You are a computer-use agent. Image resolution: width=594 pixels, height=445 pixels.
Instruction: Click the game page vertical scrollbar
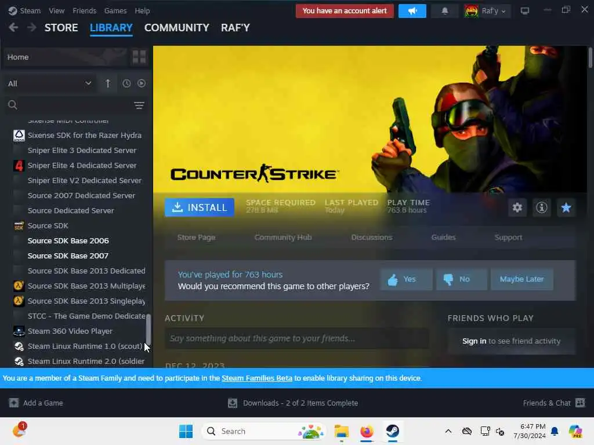pyautogui.click(x=590, y=57)
